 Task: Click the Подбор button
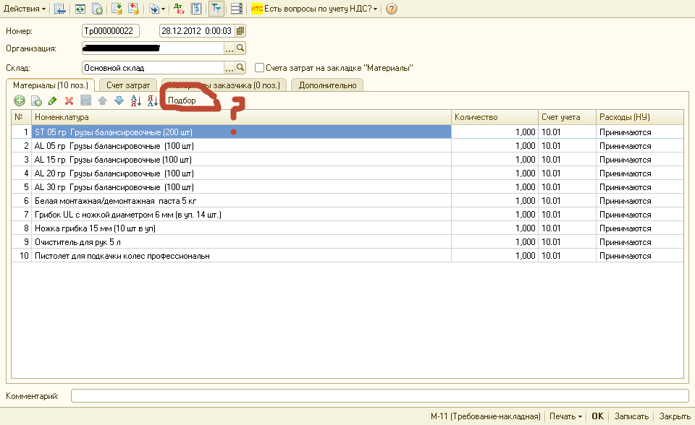182,101
